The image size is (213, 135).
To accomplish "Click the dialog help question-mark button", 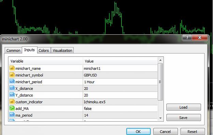I will [x=187, y=37].
